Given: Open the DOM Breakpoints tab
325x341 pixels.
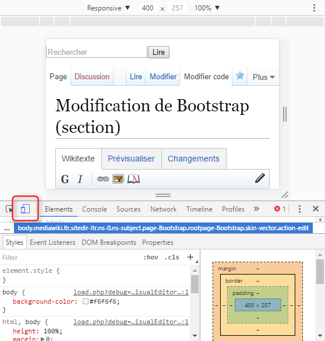Looking at the screenshot, I should [x=109, y=242].
